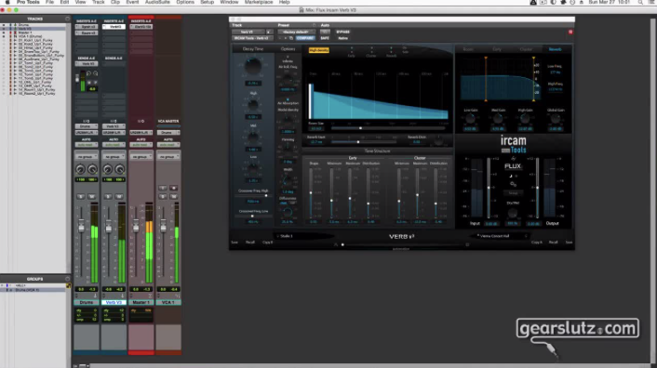Image resolution: width=657 pixels, height=368 pixels.
Task: Click the Width knob
Action: coord(288,181)
